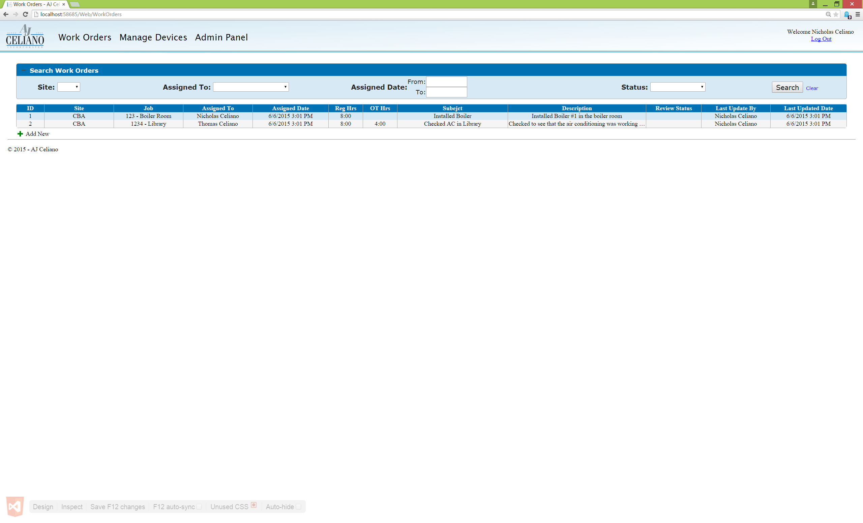Click the Assigned Date From input field
The width and height of the screenshot is (863, 523).
[x=446, y=82]
